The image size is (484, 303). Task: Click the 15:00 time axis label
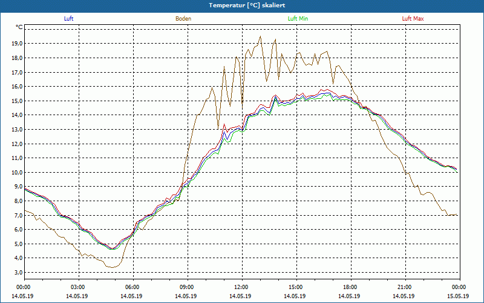pos(296,287)
